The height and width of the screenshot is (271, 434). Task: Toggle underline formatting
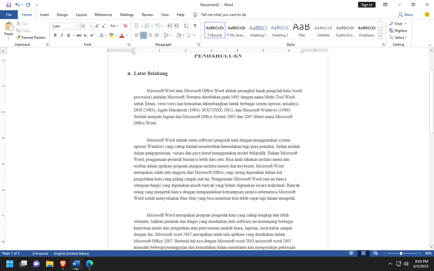68,35
